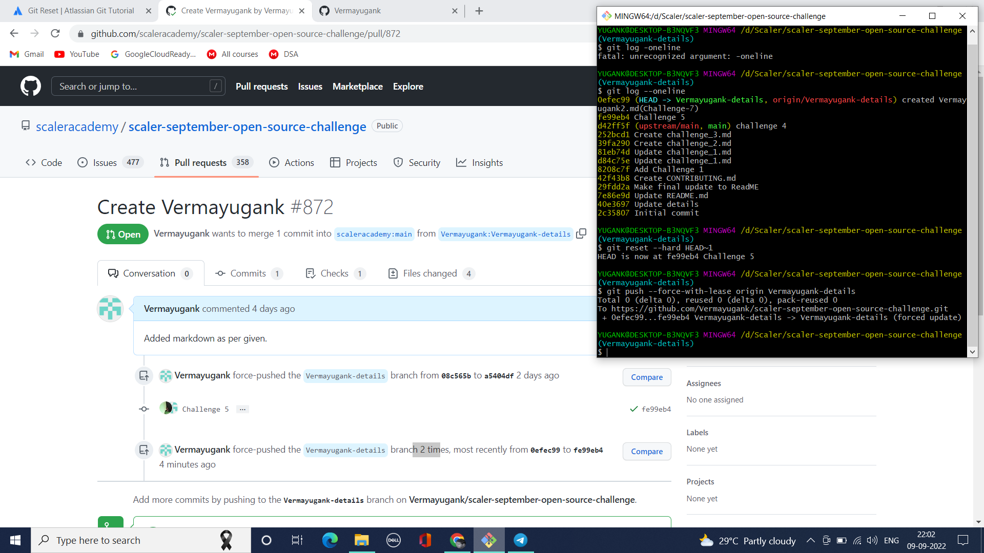
Task: Select the Projects grid icon
Action: tap(336, 162)
